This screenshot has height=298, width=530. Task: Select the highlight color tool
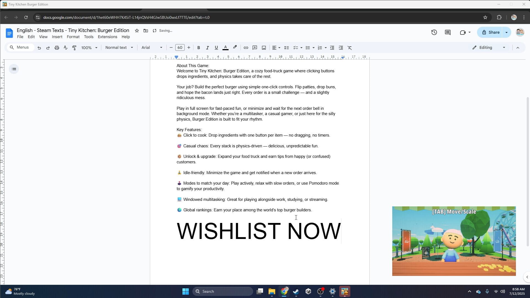(x=235, y=47)
